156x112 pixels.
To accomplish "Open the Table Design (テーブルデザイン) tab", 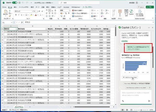I will pos(87,7).
